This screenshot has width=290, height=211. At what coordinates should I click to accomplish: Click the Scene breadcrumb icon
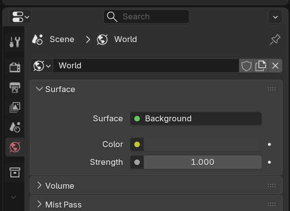(x=37, y=40)
